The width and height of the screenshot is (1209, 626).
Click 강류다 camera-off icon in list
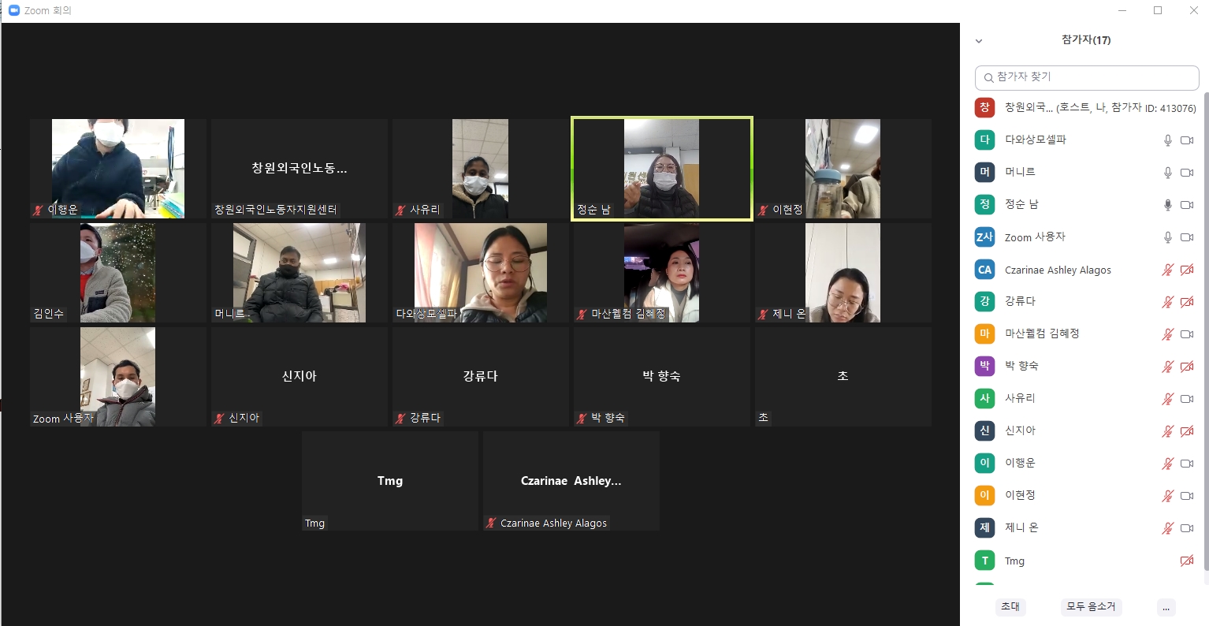click(1187, 302)
